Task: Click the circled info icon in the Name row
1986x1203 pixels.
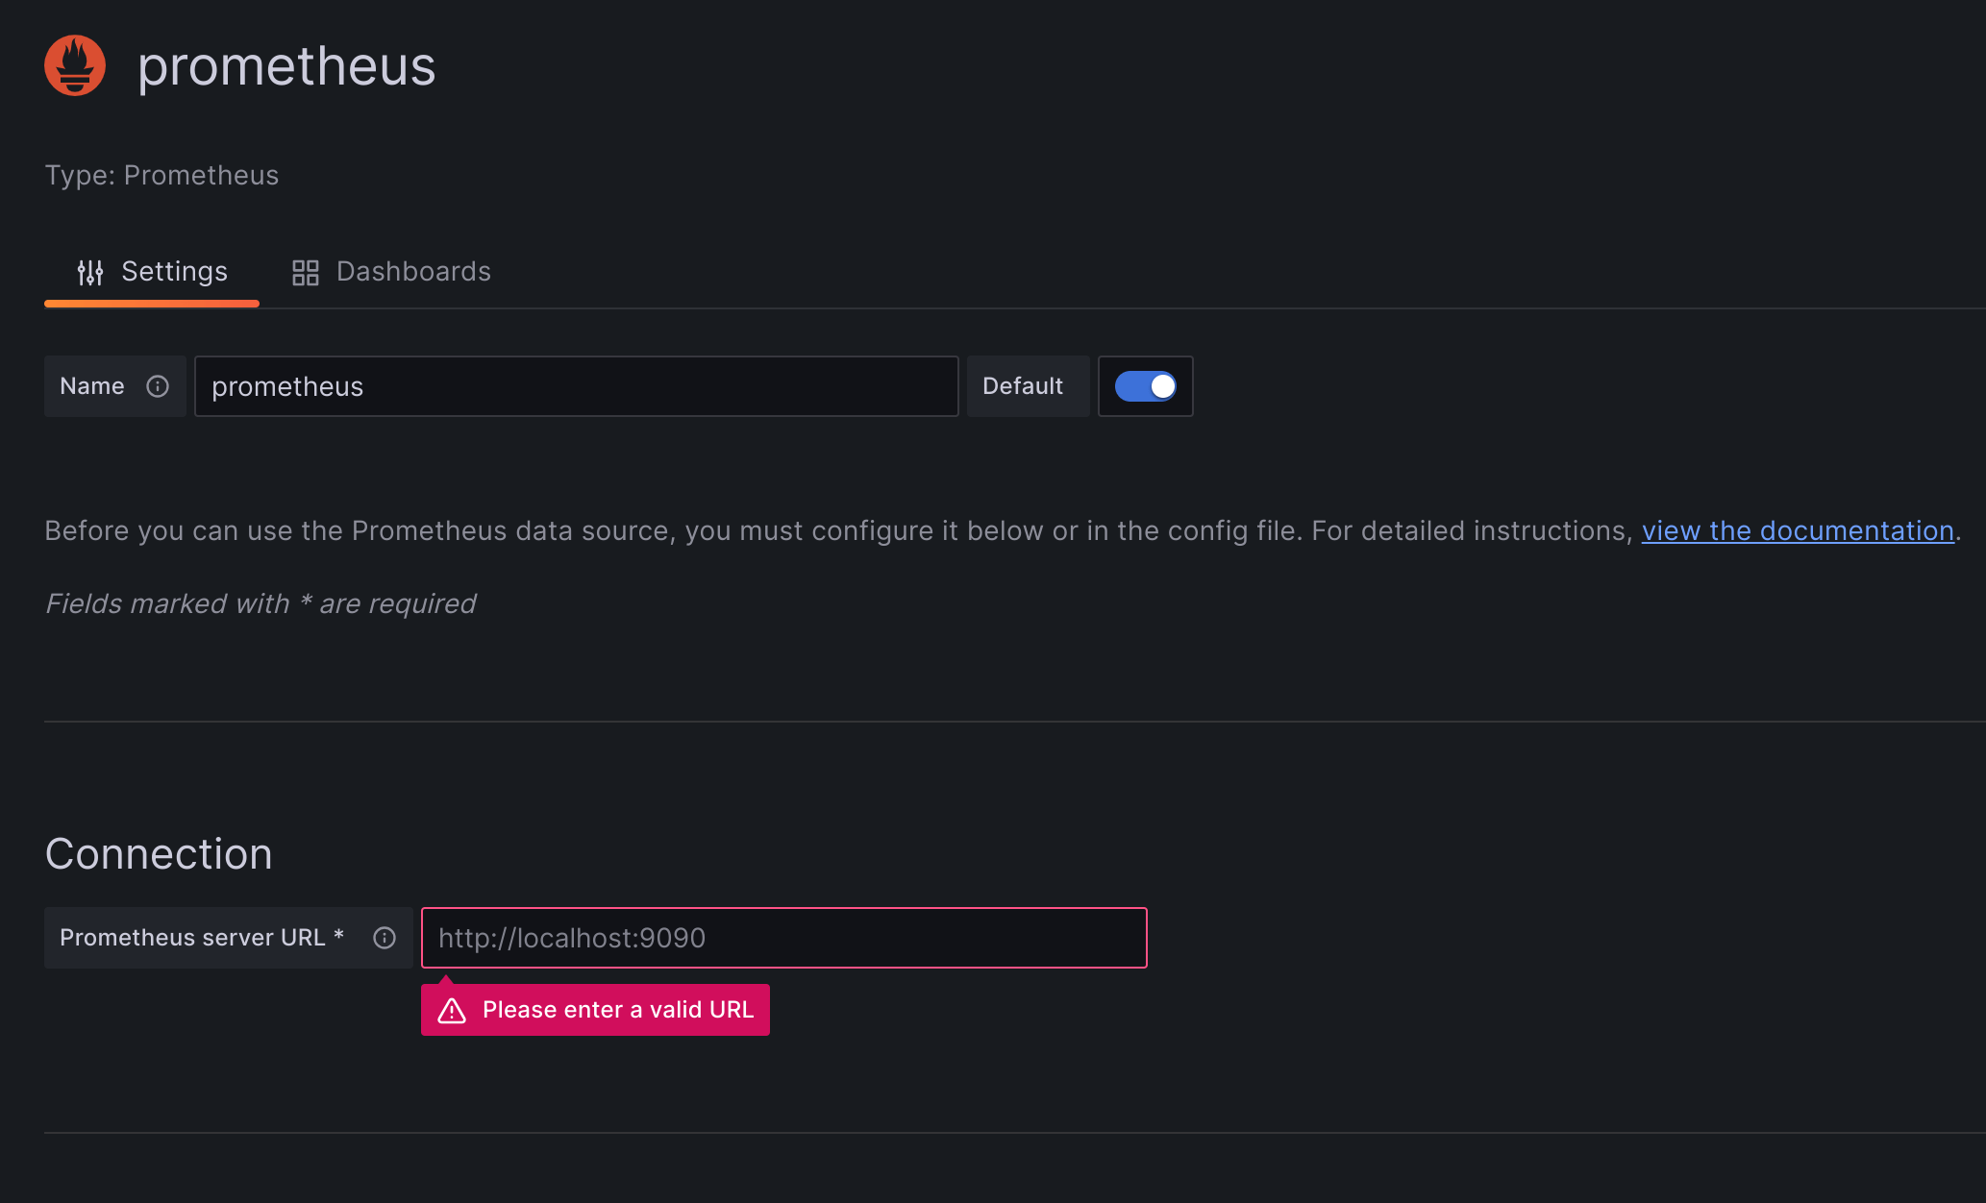Action: [158, 386]
